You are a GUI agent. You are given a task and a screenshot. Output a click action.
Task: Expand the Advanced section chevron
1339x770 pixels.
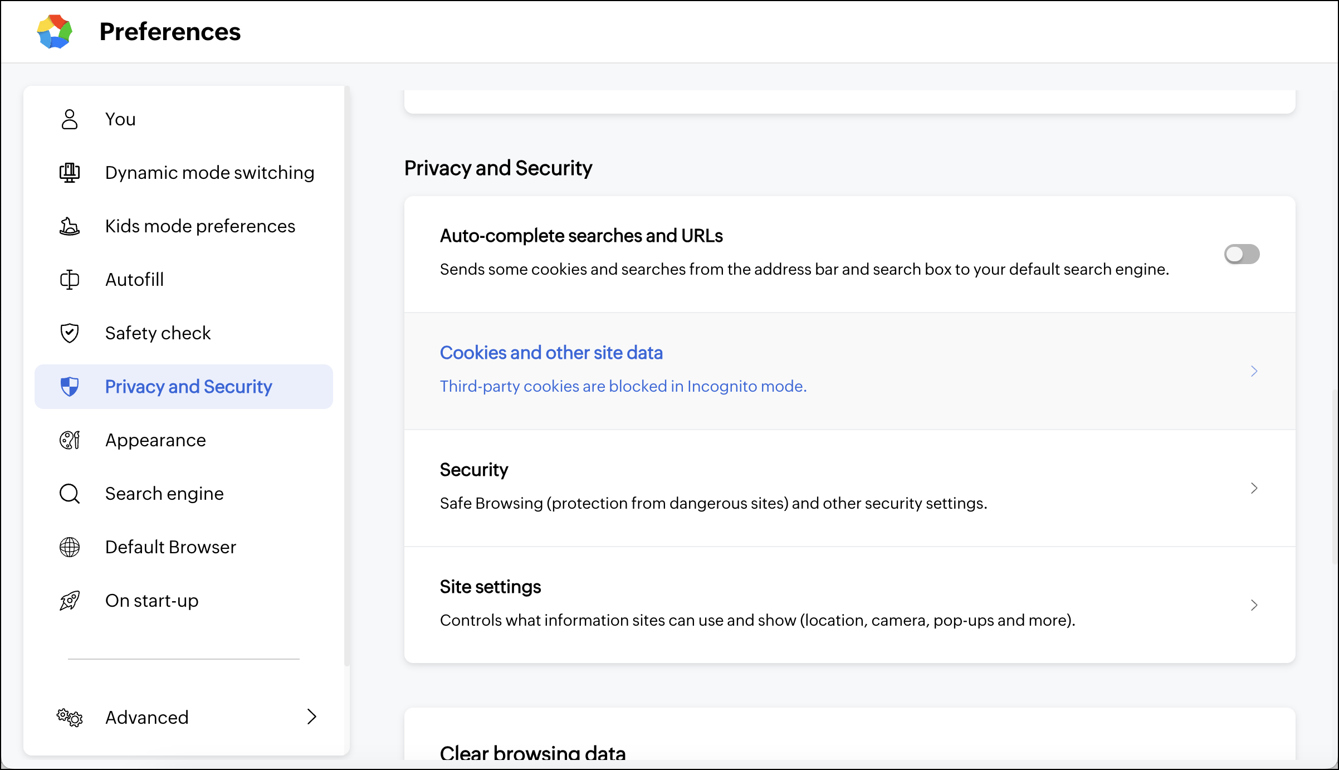312,717
